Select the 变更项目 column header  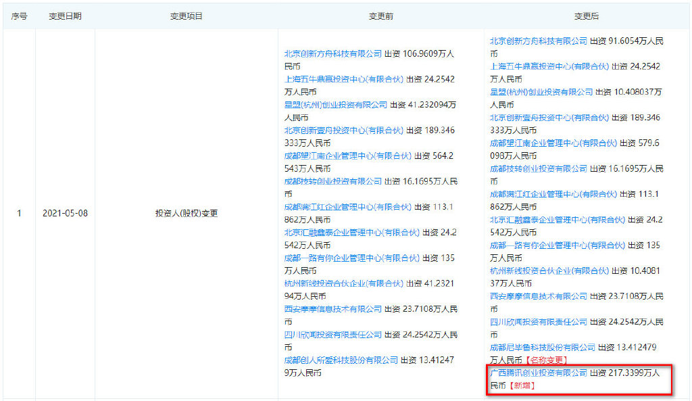[187, 16]
